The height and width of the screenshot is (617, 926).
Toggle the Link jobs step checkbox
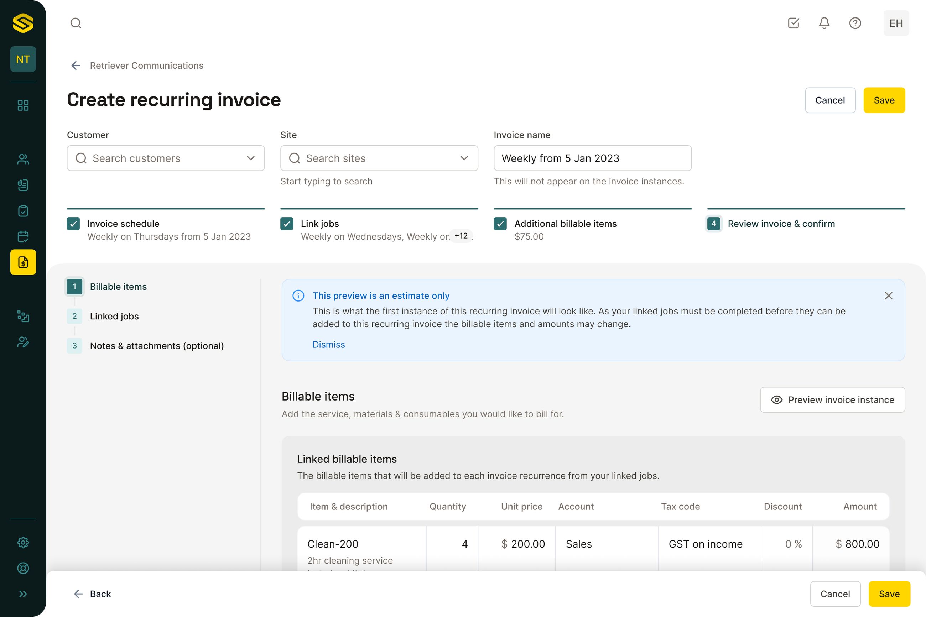[x=287, y=224]
